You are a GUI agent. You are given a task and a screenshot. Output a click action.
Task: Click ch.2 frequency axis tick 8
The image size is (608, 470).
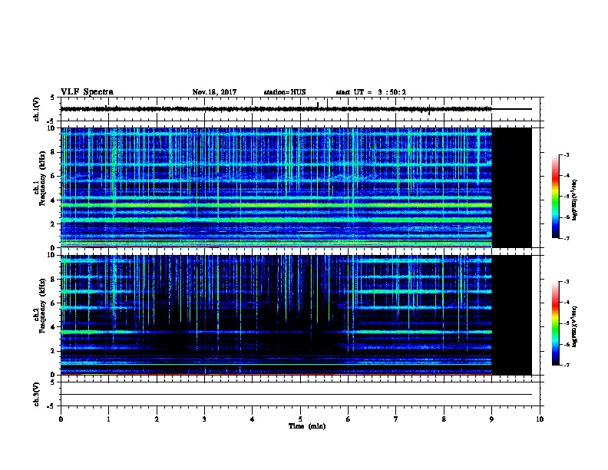[x=54, y=280]
